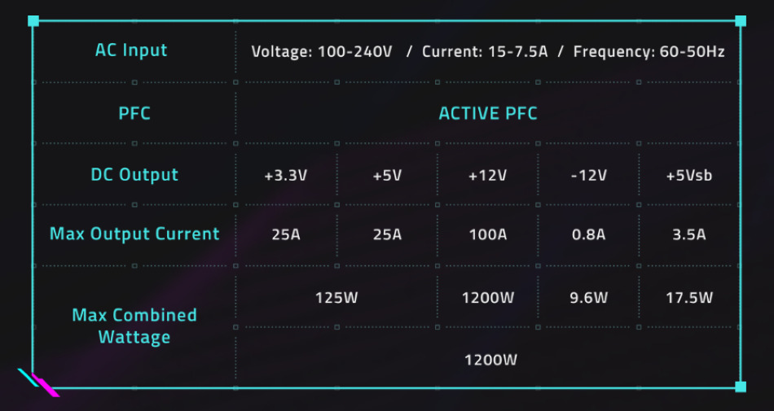
Task: Select the AC Input row label
Action: pyautogui.click(x=131, y=50)
